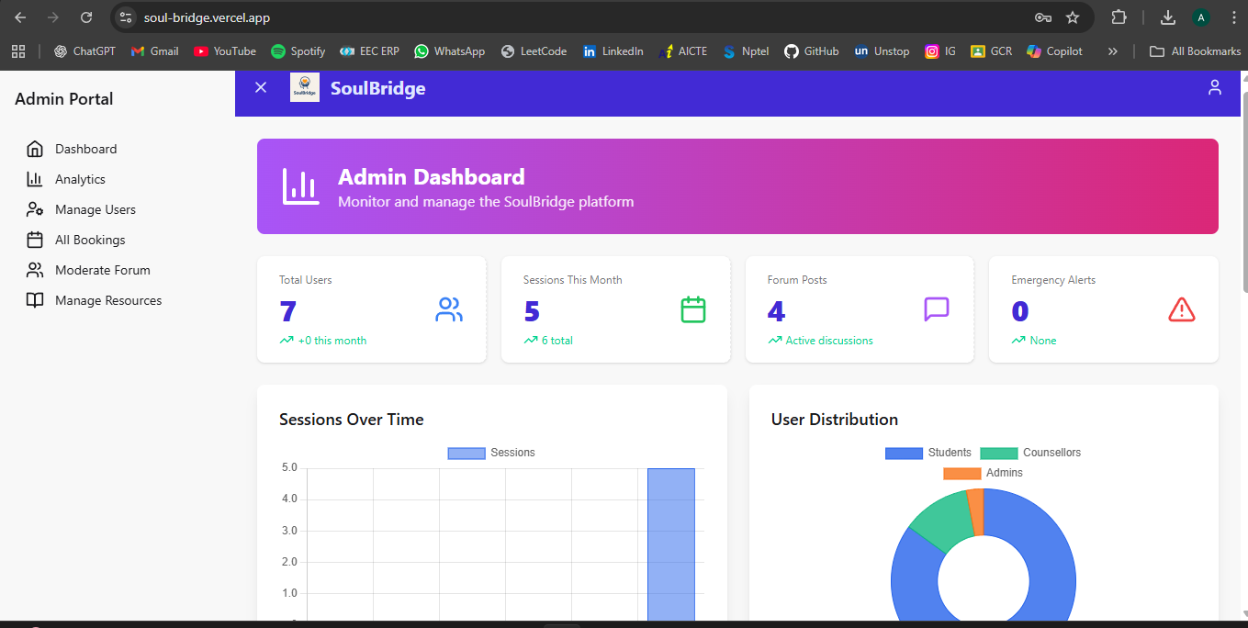Open the saved passwords key icon

click(x=1042, y=17)
